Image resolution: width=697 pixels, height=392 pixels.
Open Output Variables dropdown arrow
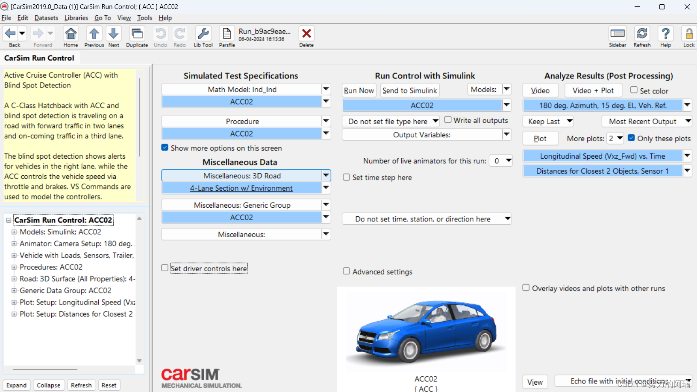point(507,134)
